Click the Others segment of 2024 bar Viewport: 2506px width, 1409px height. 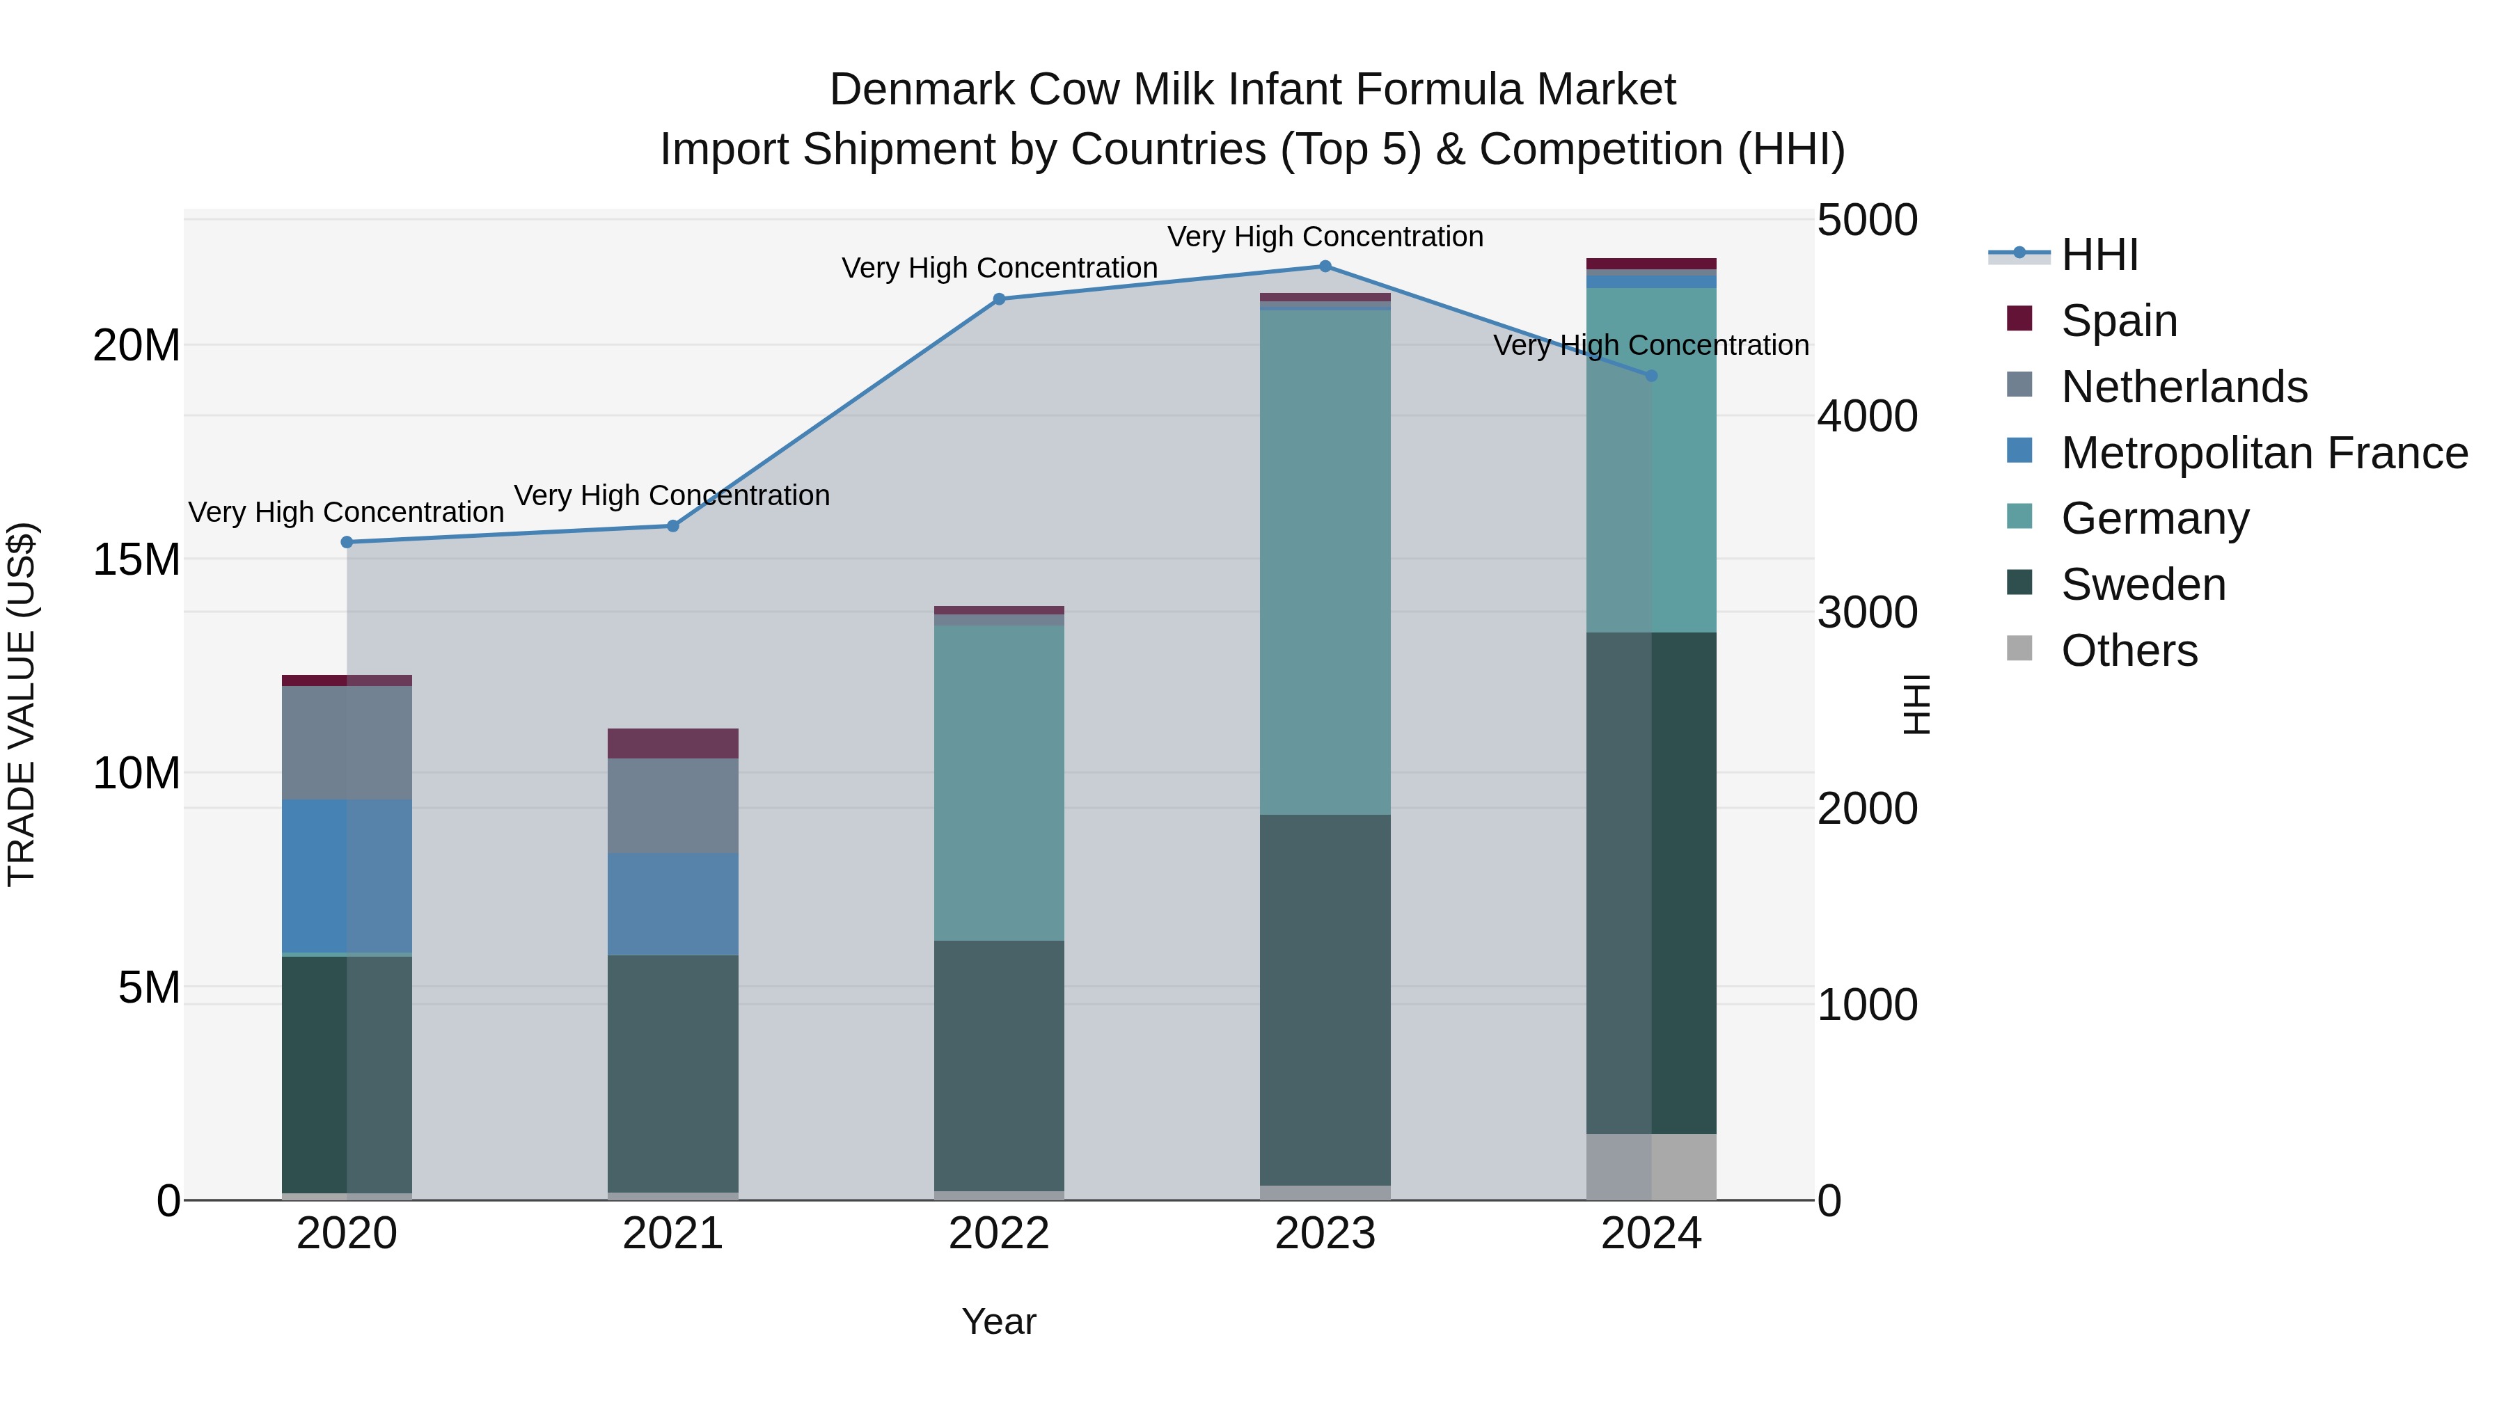(1651, 1167)
